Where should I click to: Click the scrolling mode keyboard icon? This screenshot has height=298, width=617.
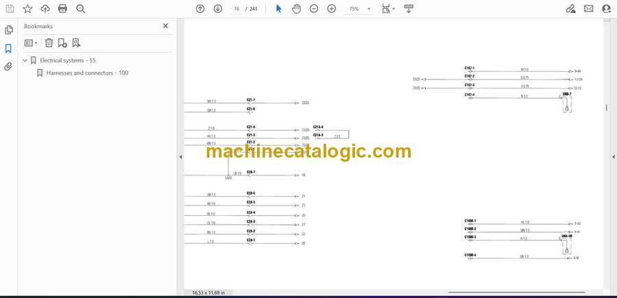coord(409,9)
